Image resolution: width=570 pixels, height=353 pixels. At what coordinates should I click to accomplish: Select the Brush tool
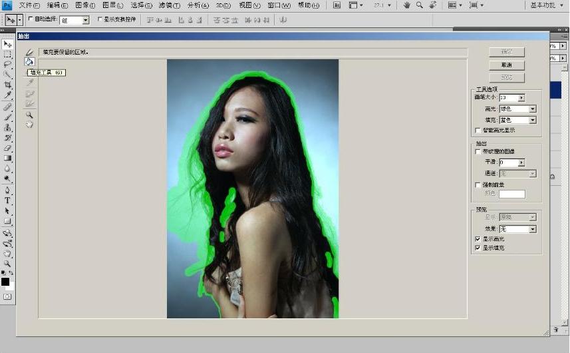[7, 117]
